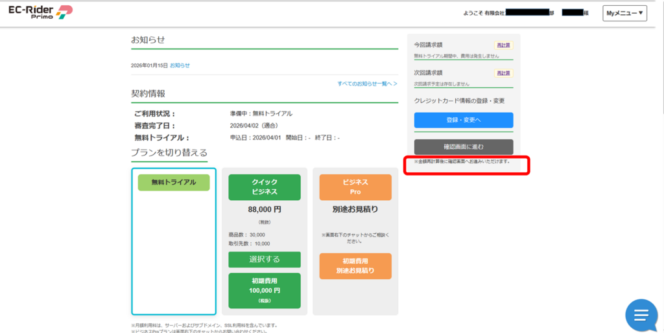Image resolution: width=664 pixels, height=333 pixels.
Task: Choose the ビジネス Pro plan header
Action: 355,187
